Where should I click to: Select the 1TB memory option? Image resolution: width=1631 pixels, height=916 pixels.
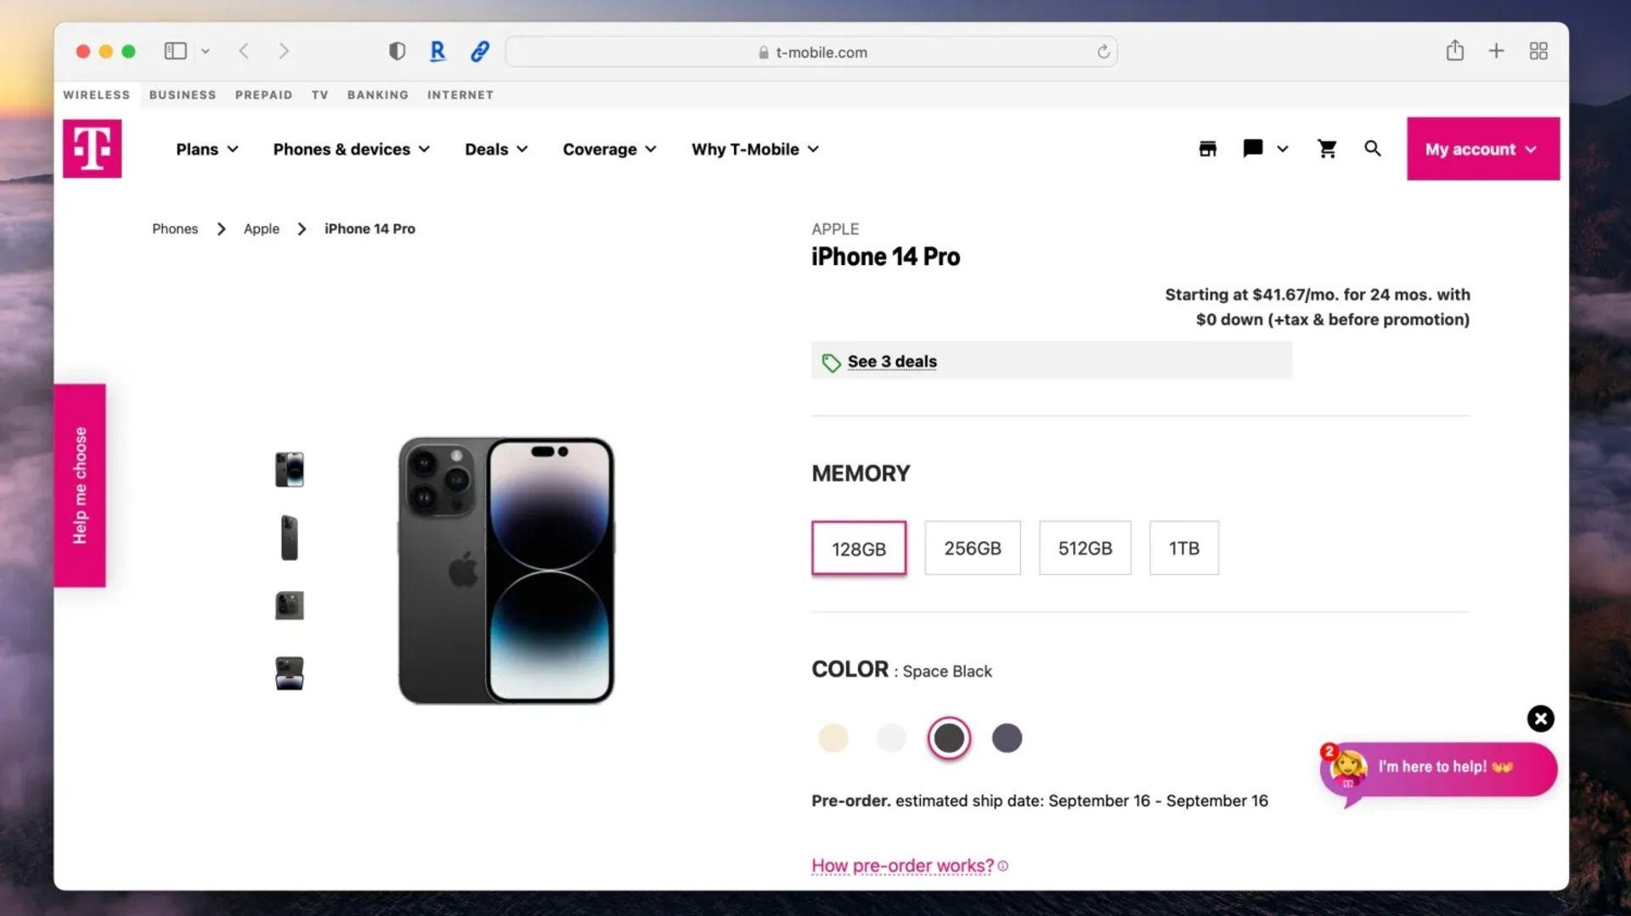(1183, 548)
